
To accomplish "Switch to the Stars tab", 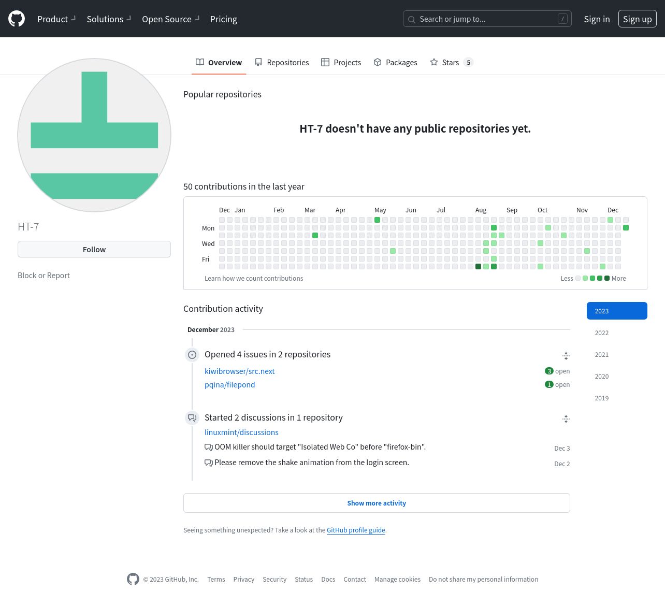I will tap(451, 62).
